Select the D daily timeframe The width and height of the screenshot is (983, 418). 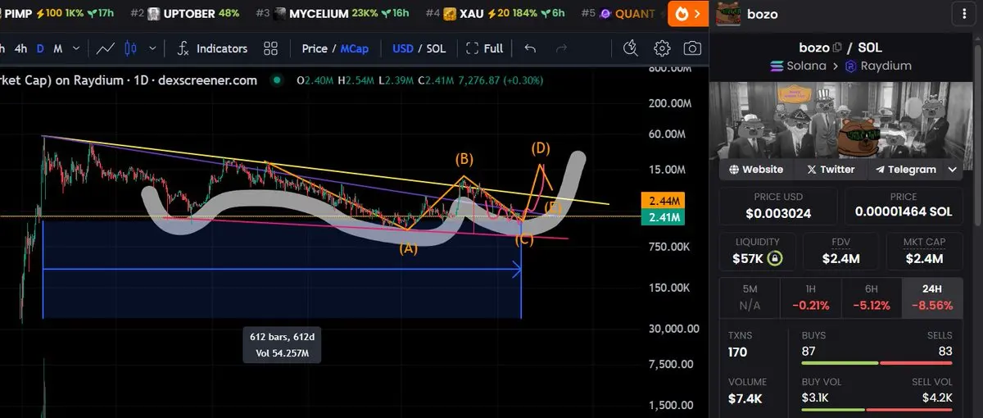pos(40,48)
